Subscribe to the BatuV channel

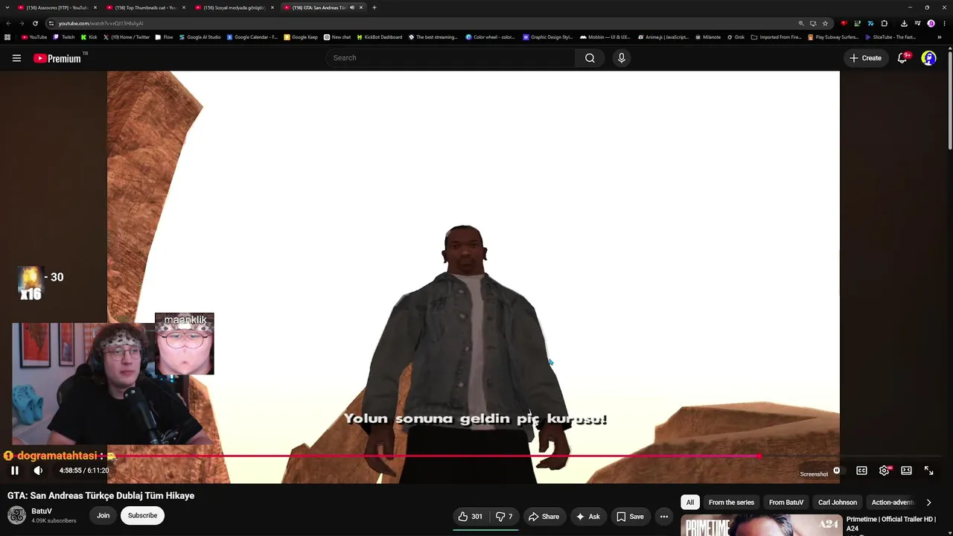click(142, 515)
